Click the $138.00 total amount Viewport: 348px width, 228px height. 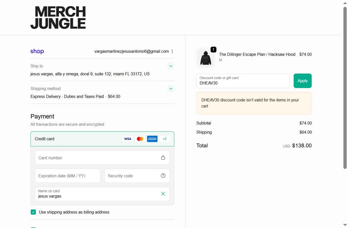[x=302, y=146]
